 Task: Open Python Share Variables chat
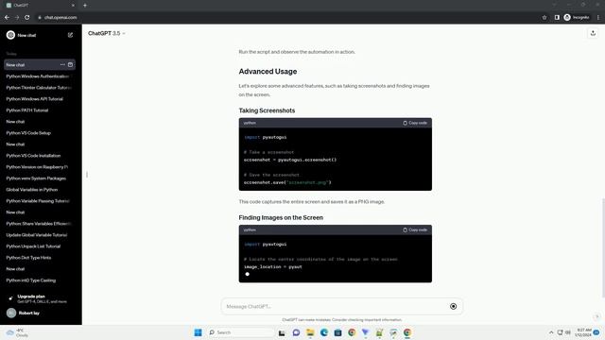[x=39, y=224]
